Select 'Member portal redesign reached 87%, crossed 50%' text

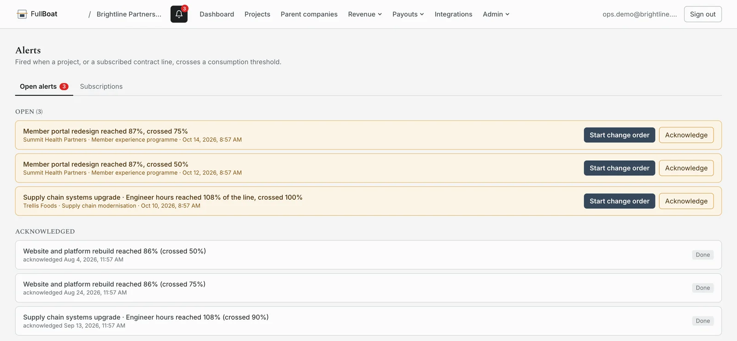click(x=105, y=165)
